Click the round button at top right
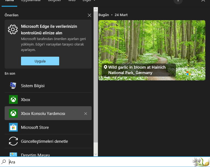The image size is (210, 167). tap(178, 1)
